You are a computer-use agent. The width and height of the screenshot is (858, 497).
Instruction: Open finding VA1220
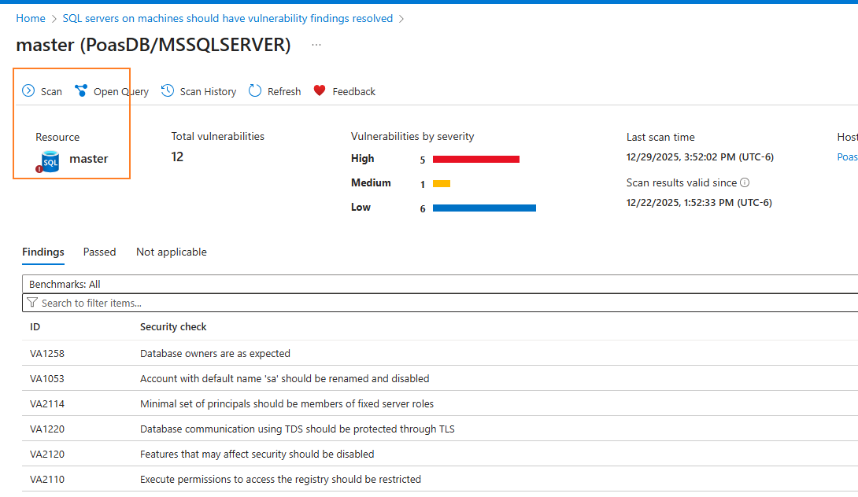click(x=47, y=429)
